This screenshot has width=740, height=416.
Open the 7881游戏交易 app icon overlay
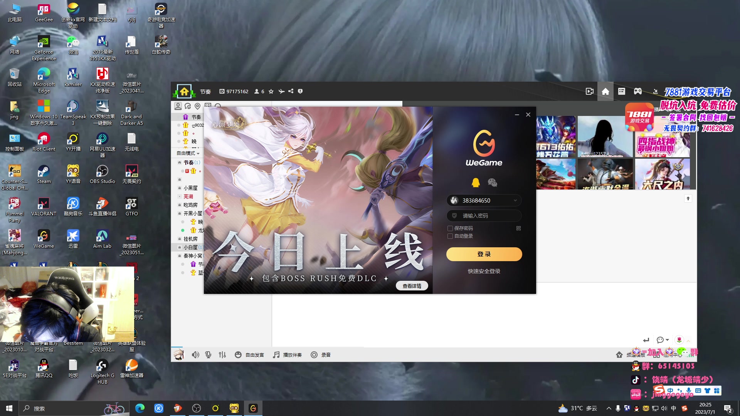[x=639, y=117]
